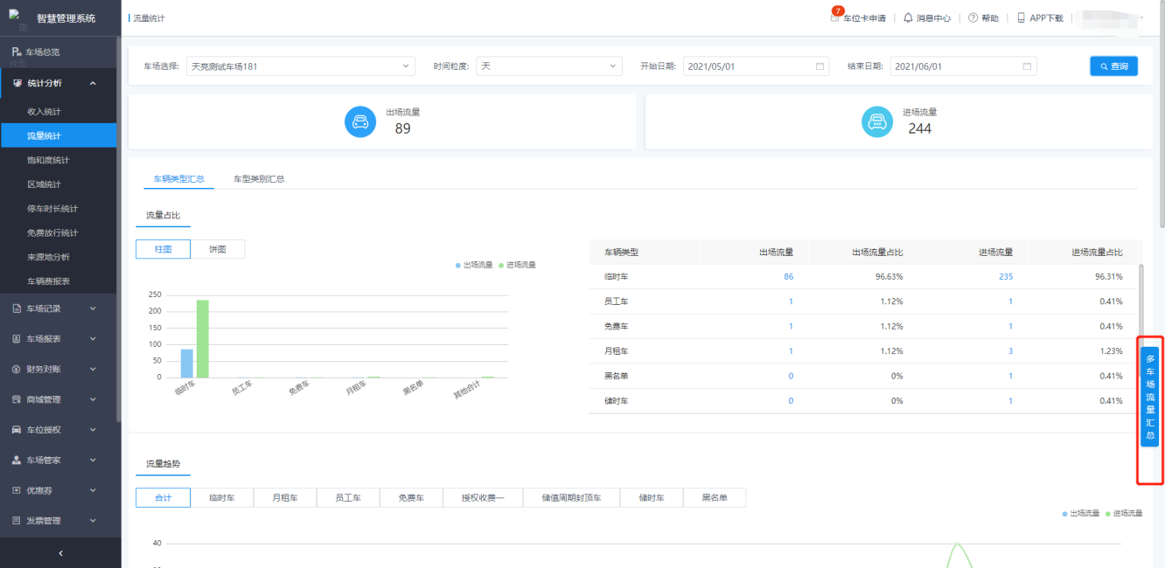Select the 柱图 chart toggle
The width and height of the screenshot is (1165, 568).
163,249
